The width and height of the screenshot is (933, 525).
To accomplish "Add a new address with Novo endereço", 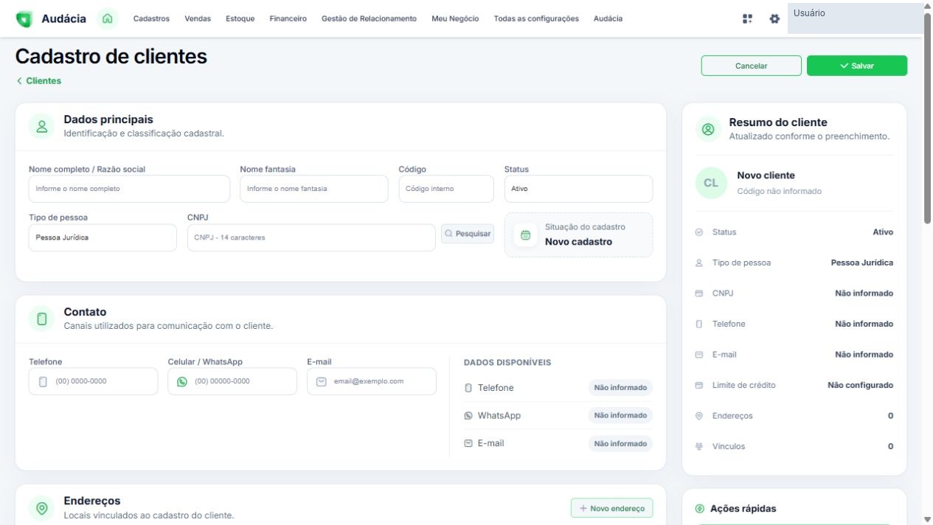I will [611, 508].
